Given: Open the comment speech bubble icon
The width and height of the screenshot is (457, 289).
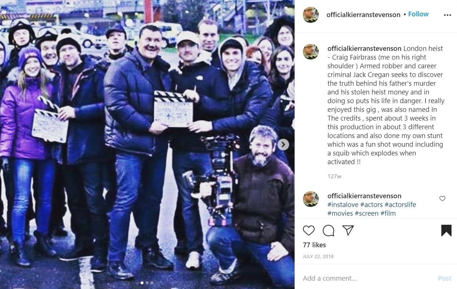Looking at the screenshot, I should coord(328,231).
